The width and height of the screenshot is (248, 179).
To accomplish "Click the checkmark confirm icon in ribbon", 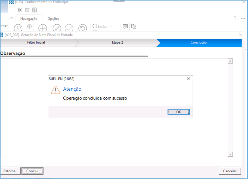I will [x=69, y=28].
